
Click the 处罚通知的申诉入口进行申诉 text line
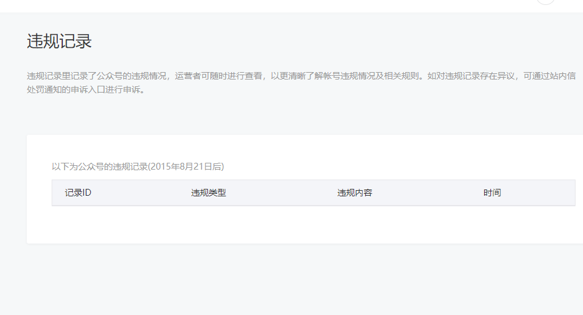tap(86, 89)
